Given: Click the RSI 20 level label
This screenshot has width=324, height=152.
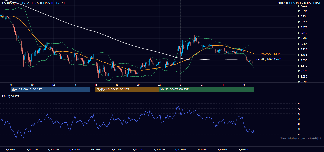Looking at the screenshot, I should pos(299,134).
